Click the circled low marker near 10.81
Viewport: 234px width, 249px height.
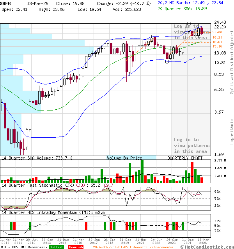point(168,61)
